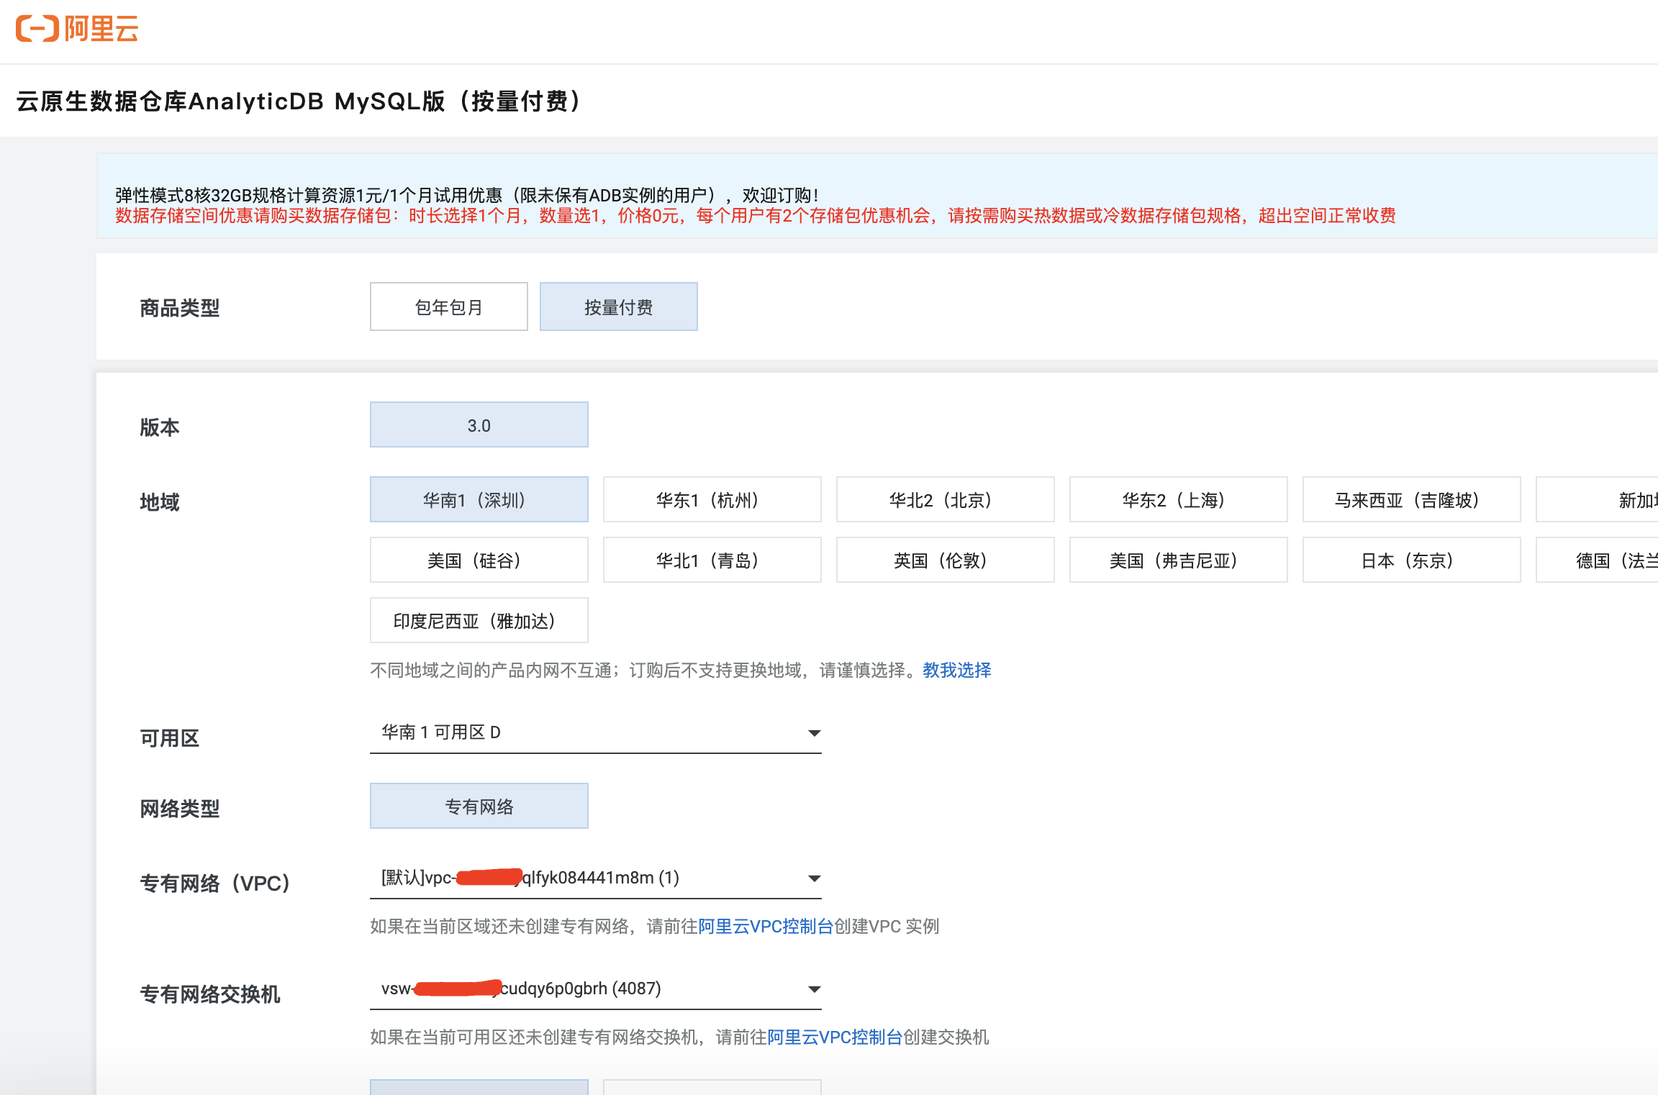Open the 专有网络（VPC）selection dropdown

point(813,878)
